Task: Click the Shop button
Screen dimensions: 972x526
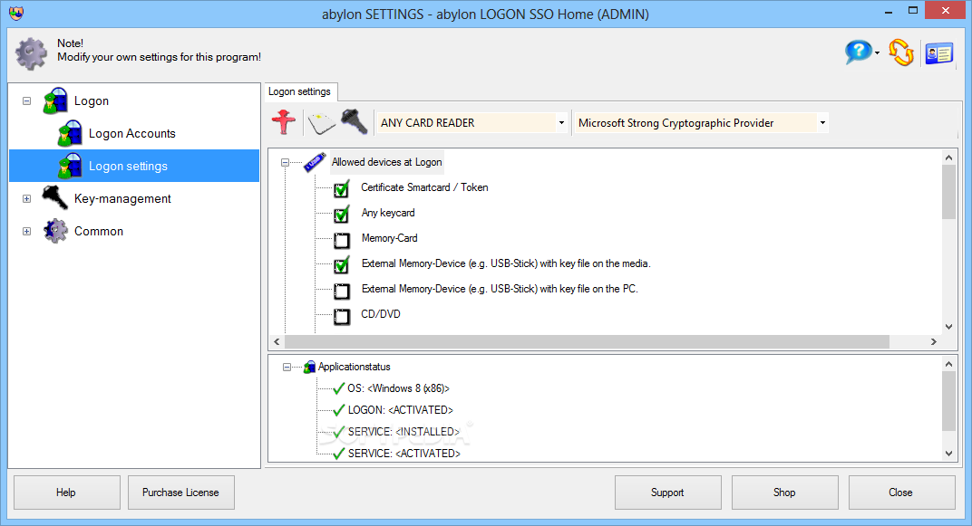Action: click(x=785, y=493)
